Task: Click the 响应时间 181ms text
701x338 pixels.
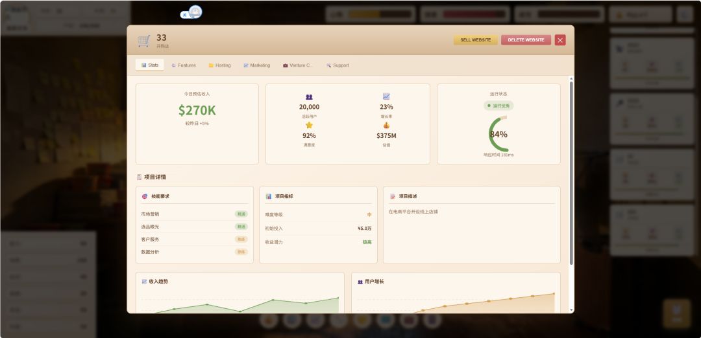Action: pos(498,155)
